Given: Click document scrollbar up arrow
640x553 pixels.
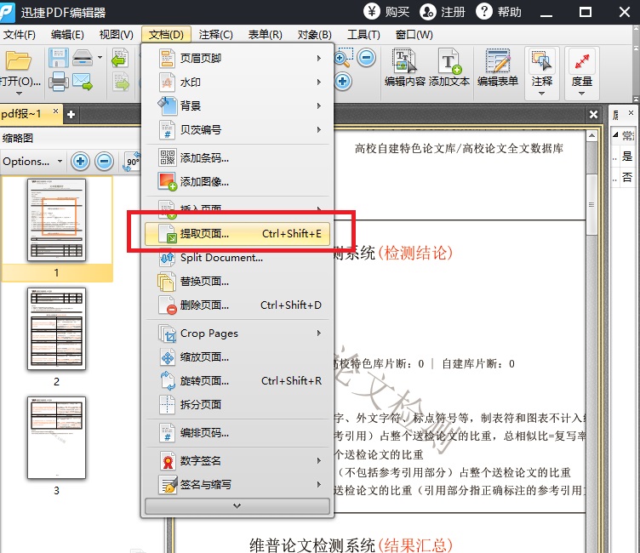Looking at the screenshot, I should [591, 135].
